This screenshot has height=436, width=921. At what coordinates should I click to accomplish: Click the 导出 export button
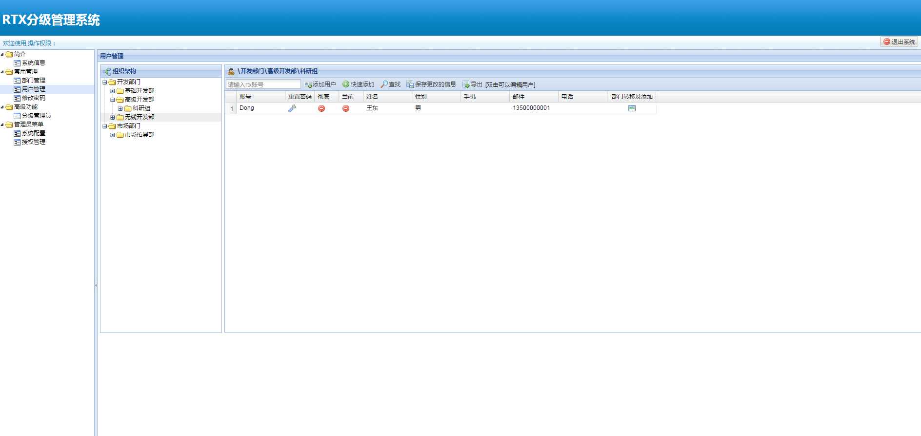point(472,84)
